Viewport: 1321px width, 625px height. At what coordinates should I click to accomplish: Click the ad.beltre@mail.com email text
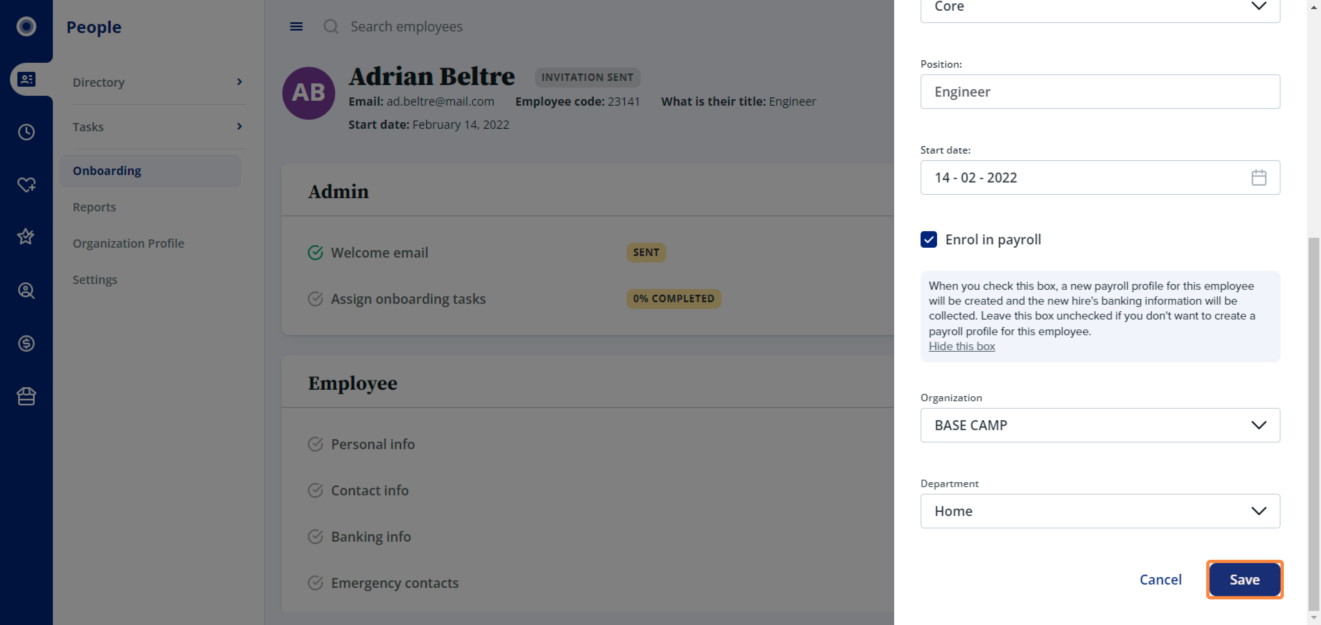tap(440, 101)
